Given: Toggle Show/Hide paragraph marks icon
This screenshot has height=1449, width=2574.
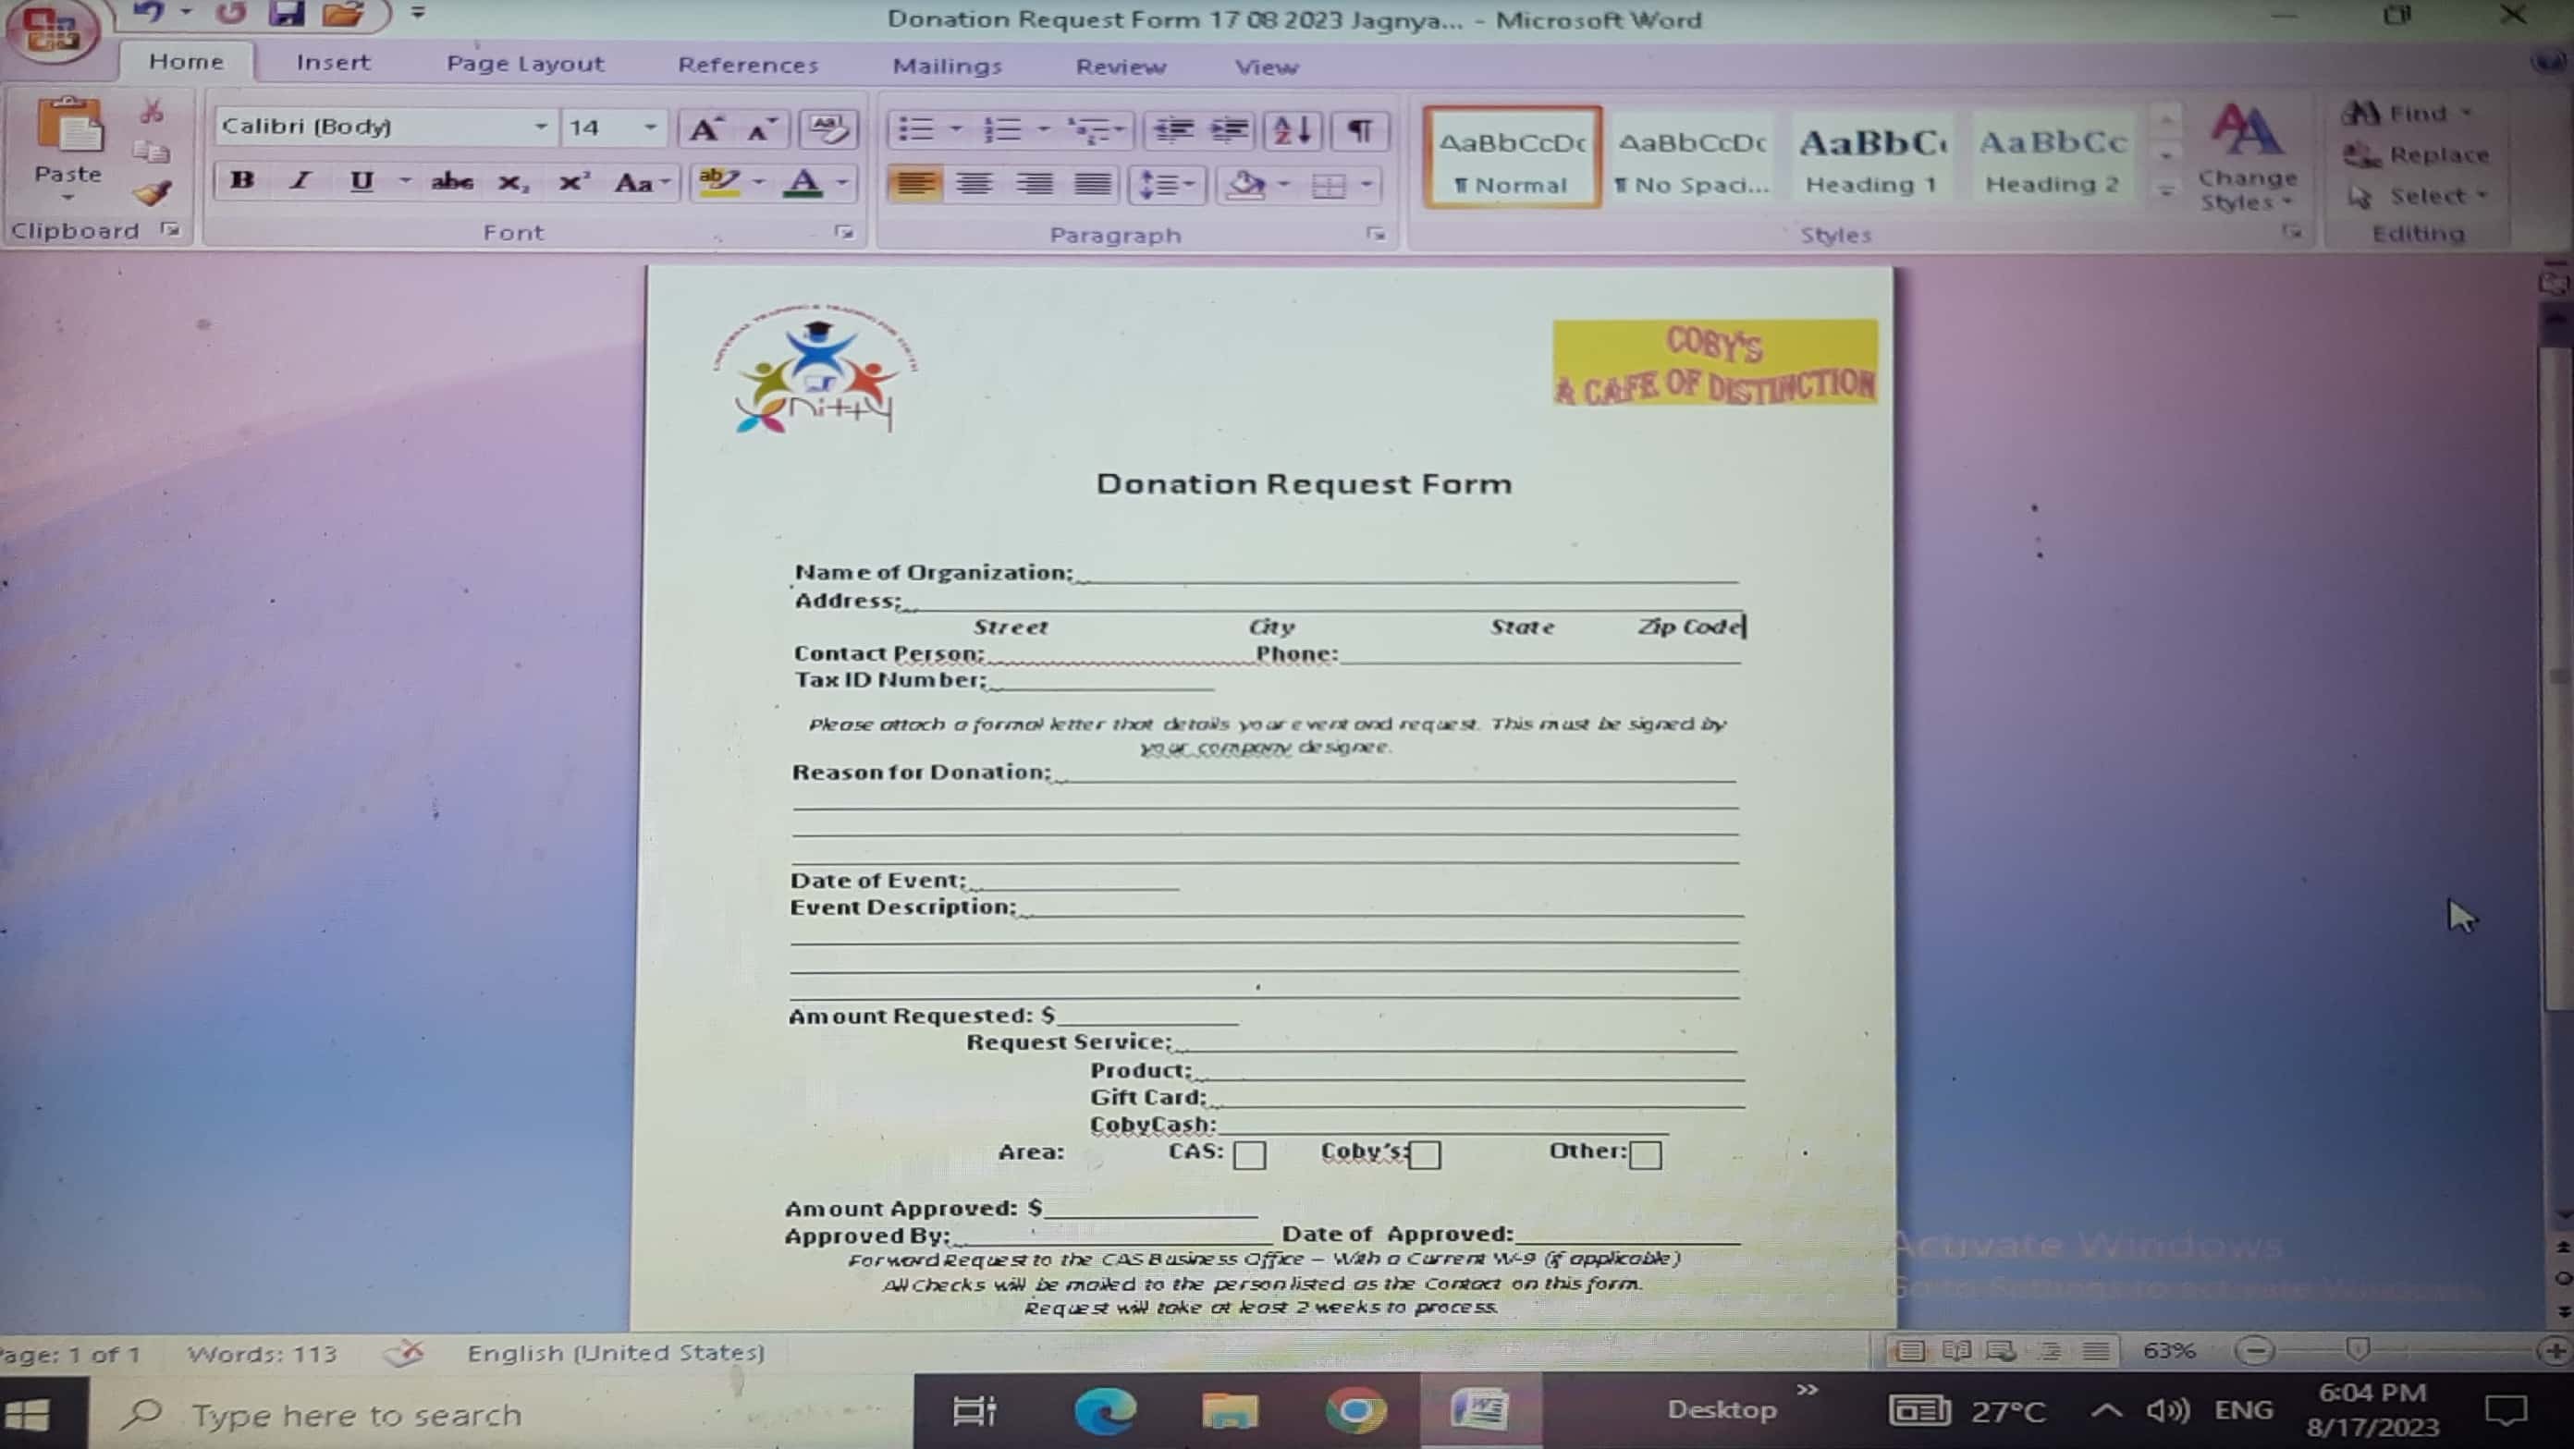Looking at the screenshot, I should 1359,129.
